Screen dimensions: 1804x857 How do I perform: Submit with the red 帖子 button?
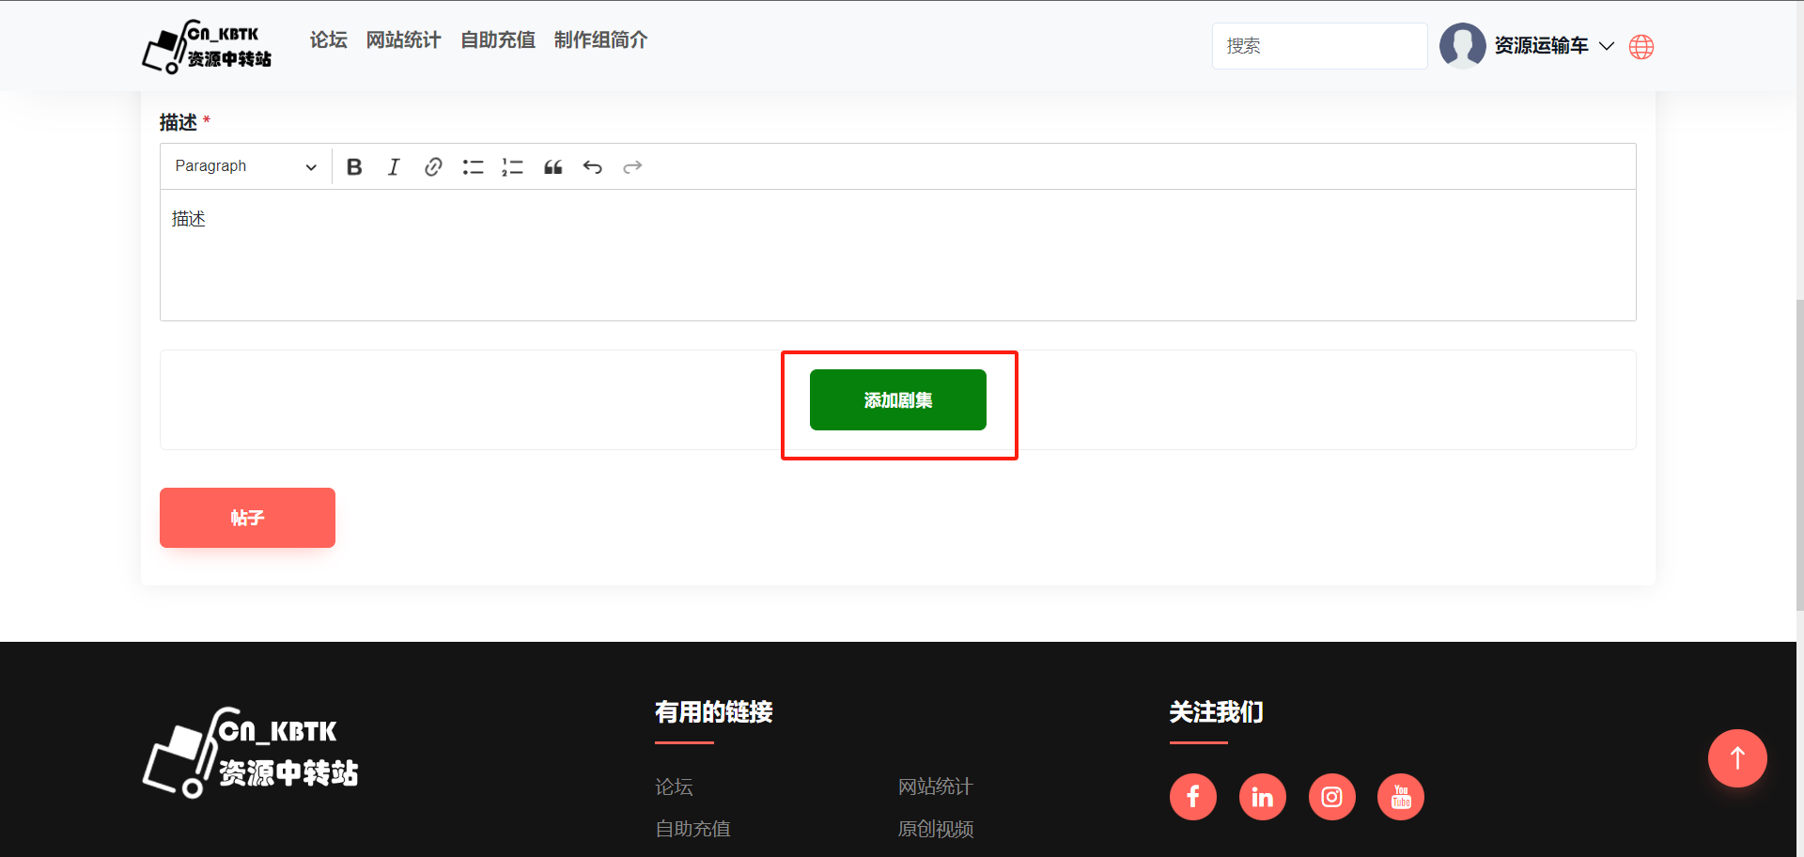(247, 518)
